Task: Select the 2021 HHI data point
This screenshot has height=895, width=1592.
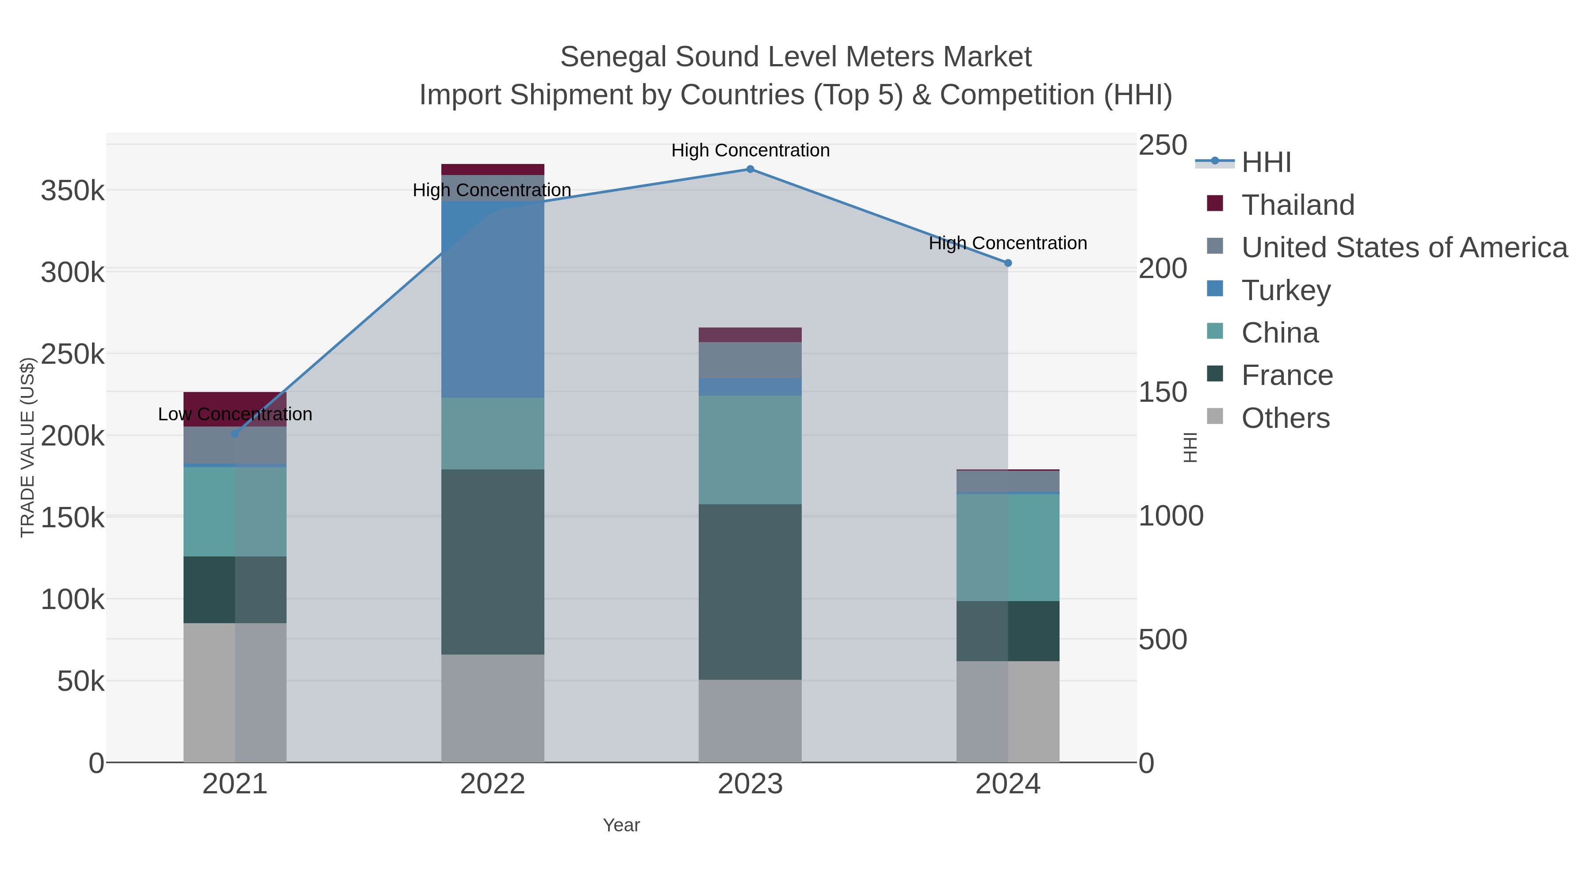Action: 235,434
